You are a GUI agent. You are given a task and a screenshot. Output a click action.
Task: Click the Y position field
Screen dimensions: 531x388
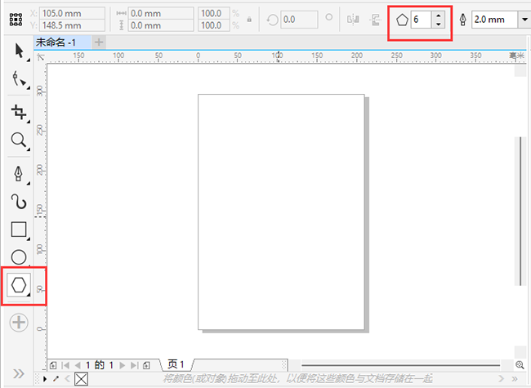(73, 25)
